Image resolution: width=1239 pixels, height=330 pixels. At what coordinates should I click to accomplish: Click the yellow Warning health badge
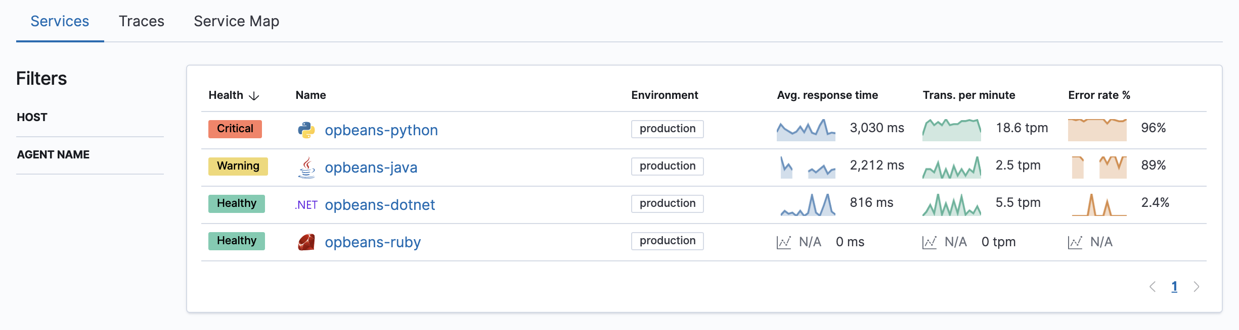point(238,166)
